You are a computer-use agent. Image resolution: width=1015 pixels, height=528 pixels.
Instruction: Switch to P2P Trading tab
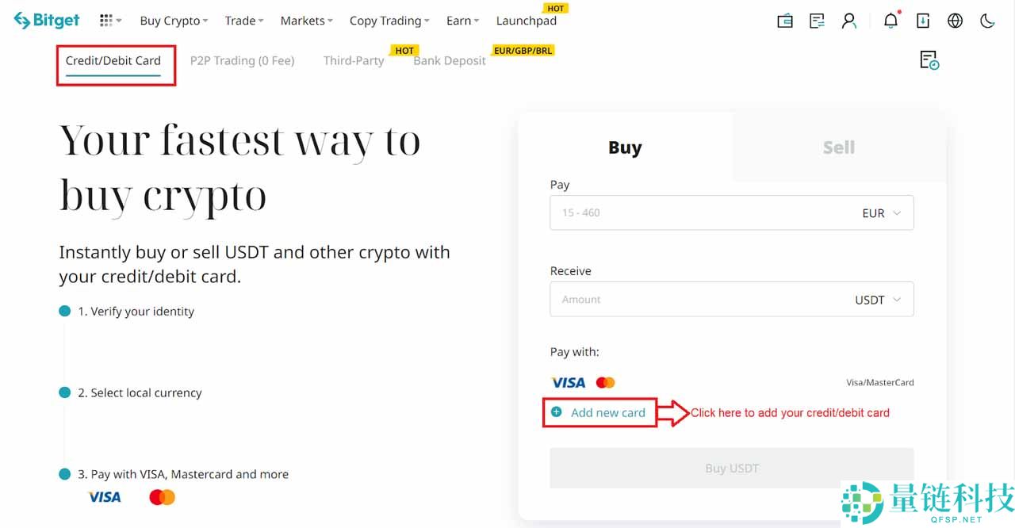[x=242, y=60]
